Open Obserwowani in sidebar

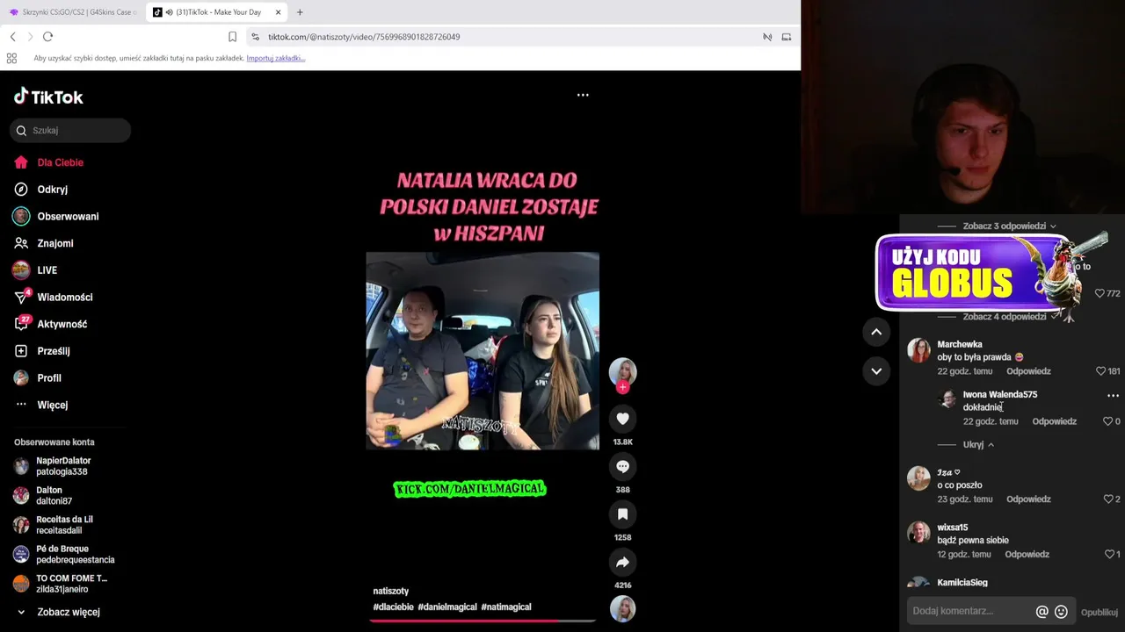[68, 217]
